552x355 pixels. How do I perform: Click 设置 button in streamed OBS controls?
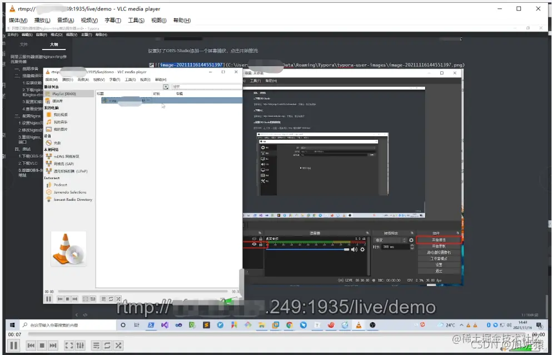point(439,265)
